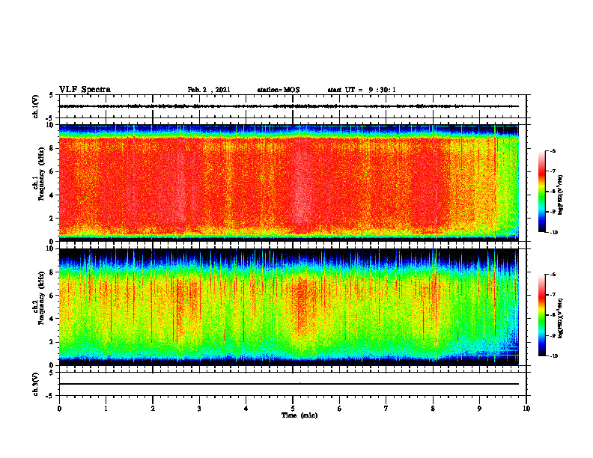The width and height of the screenshot is (593, 458).
Task: Click the "-6" tick on ch.1 colorbar
Action: tap(553, 150)
